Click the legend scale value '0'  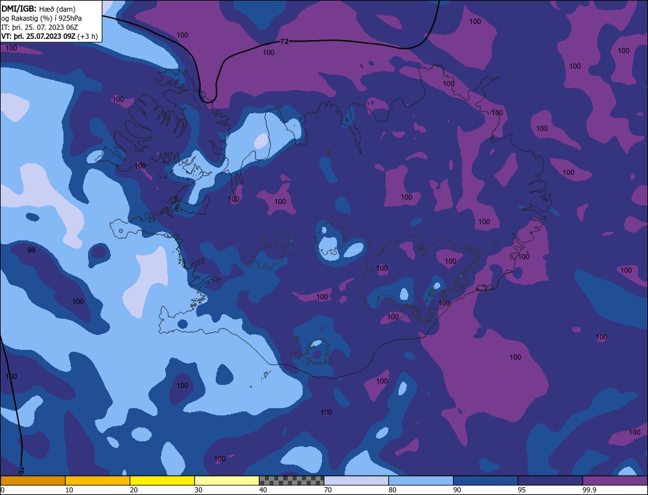[x=3, y=490]
